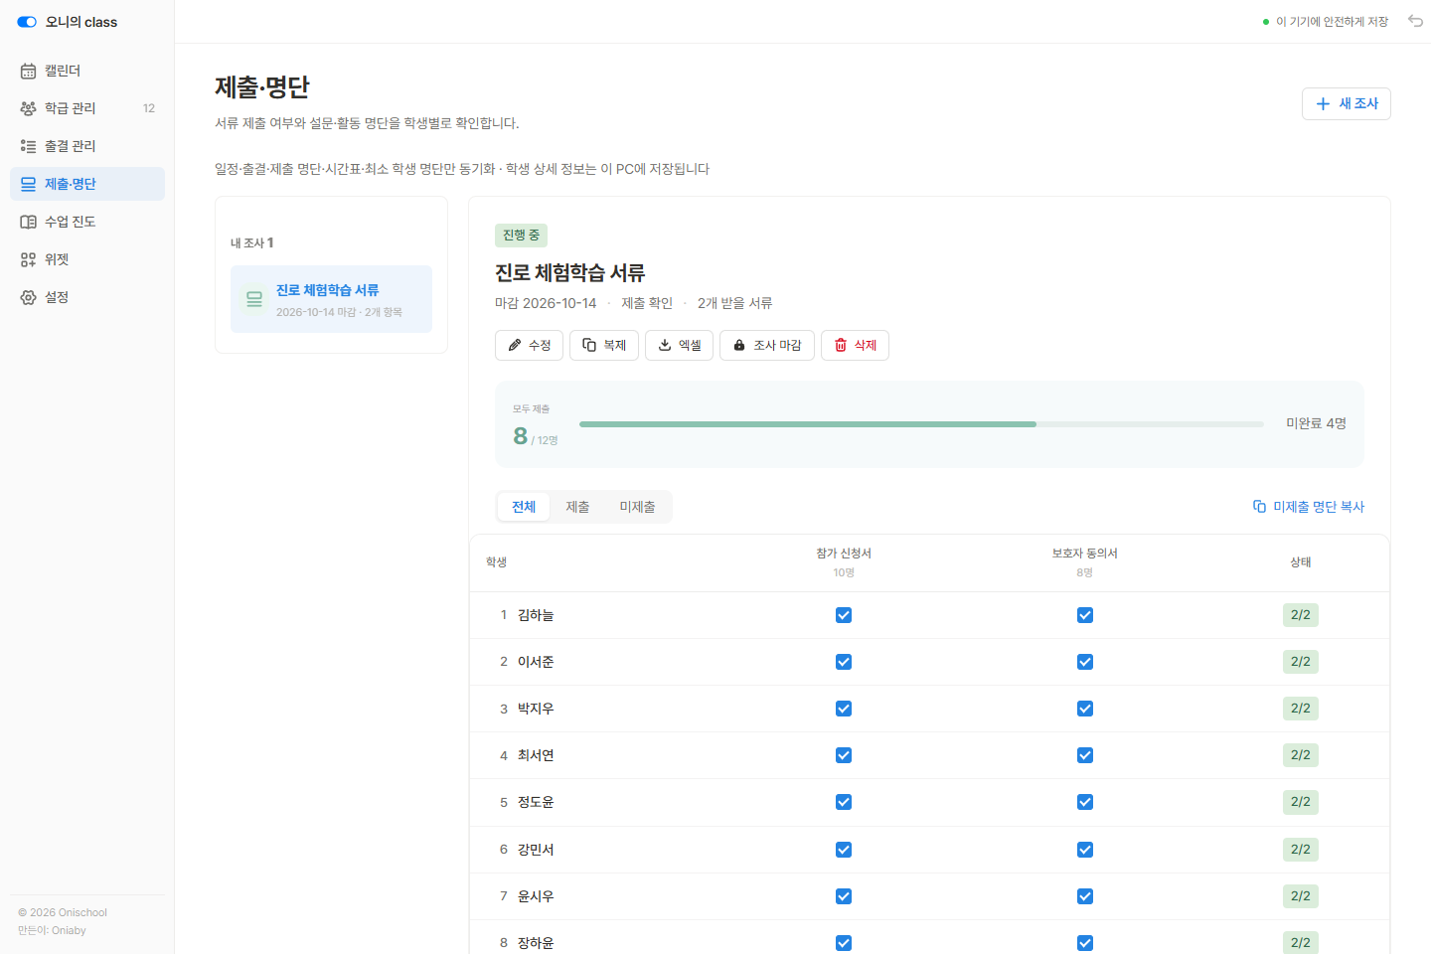This screenshot has height=954, width=1431.
Task: Click 미제출 명단 복사 link
Action: (x=1309, y=507)
